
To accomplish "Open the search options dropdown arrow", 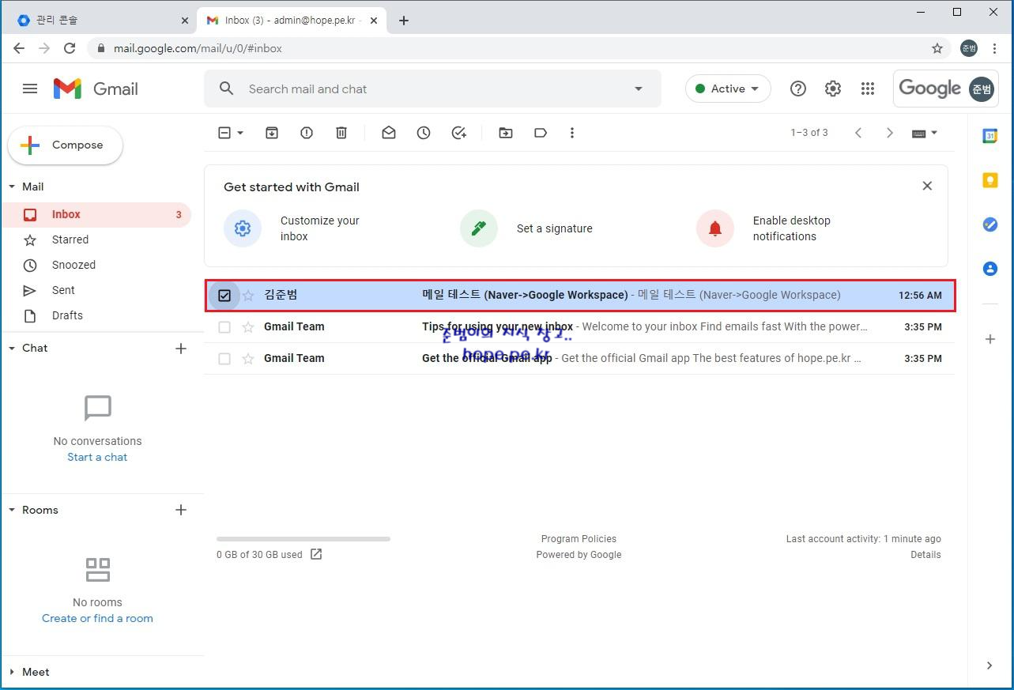I will (639, 89).
